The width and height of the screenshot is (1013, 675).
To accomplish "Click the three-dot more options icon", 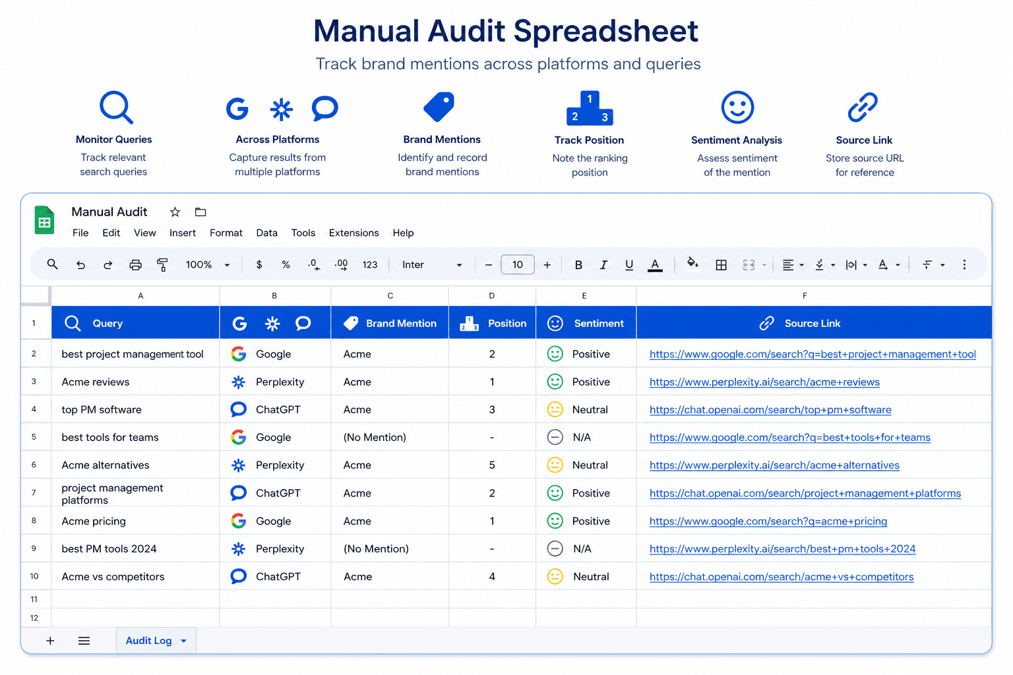I will (x=964, y=265).
